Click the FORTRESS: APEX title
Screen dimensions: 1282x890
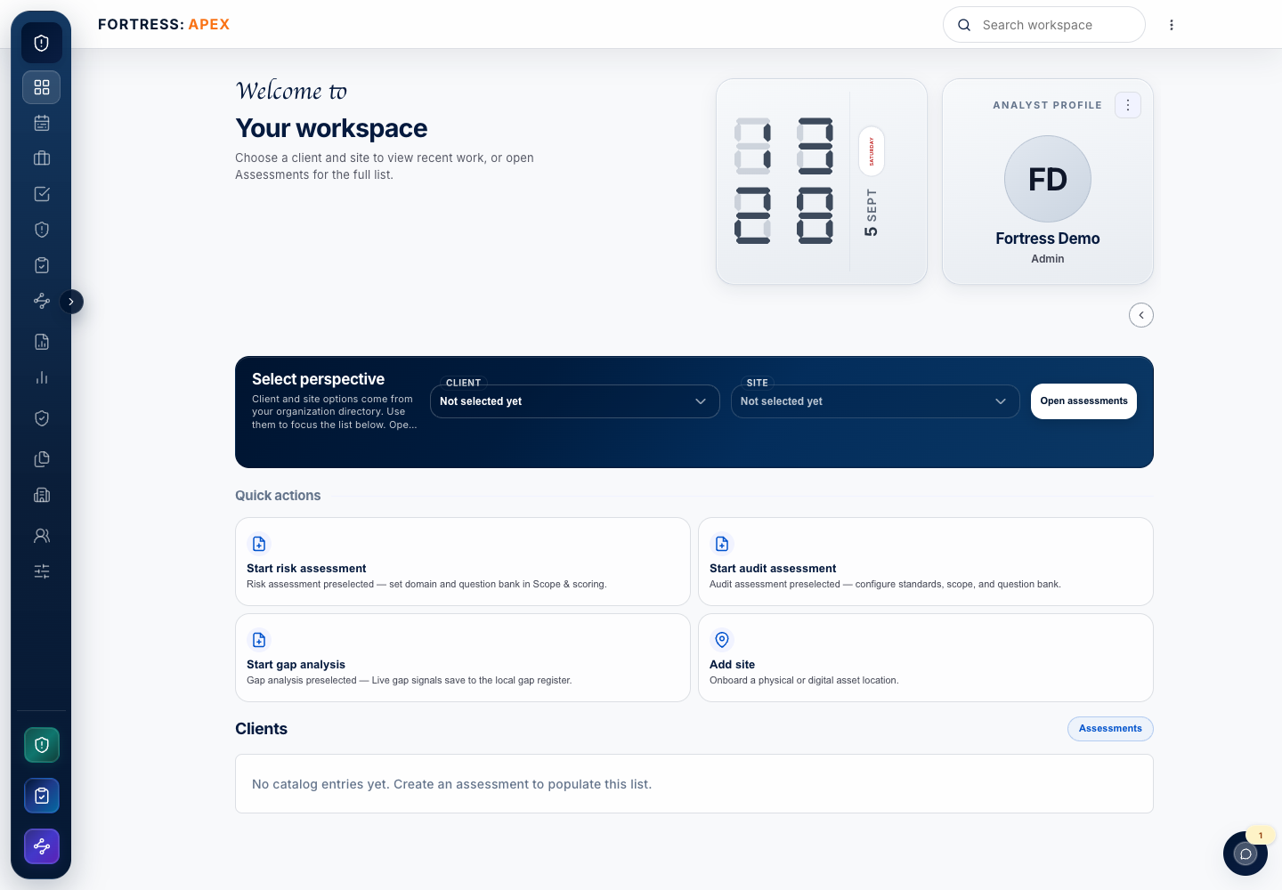[164, 25]
